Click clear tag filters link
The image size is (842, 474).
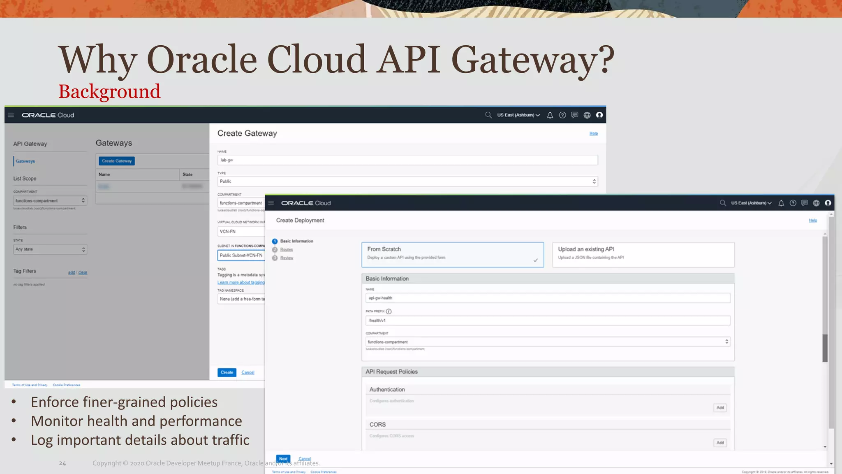point(83,272)
